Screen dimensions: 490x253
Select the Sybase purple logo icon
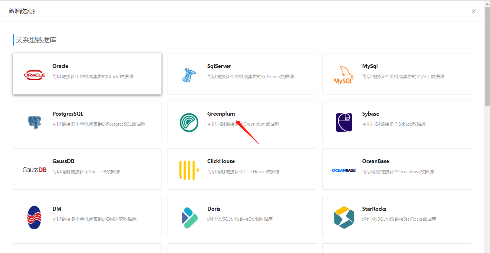[x=344, y=122]
